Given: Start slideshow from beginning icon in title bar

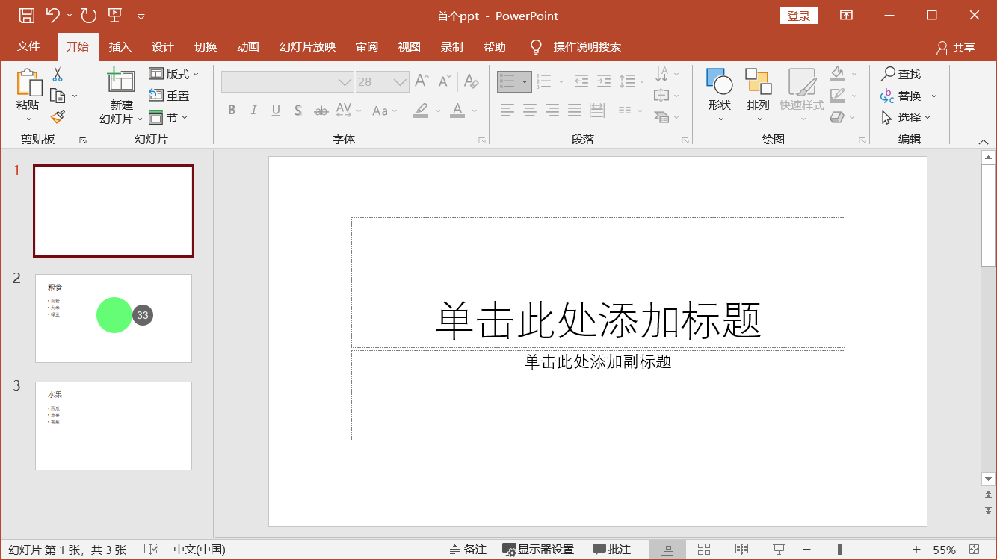Looking at the screenshot, I should pos(114,16).
